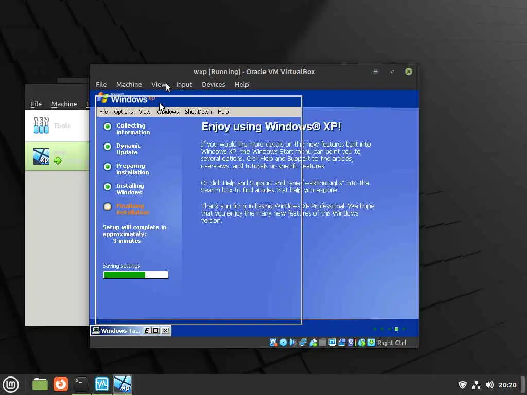
Task: Open the Options menu inside the guest
Action: 124,112
